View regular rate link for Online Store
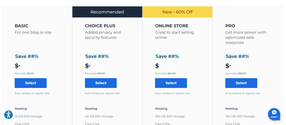Viewport: 286px width, 125px height. coord(182,93)
